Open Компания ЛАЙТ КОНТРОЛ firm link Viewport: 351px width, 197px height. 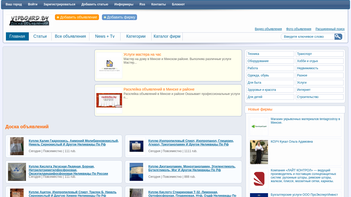[303, 176]
